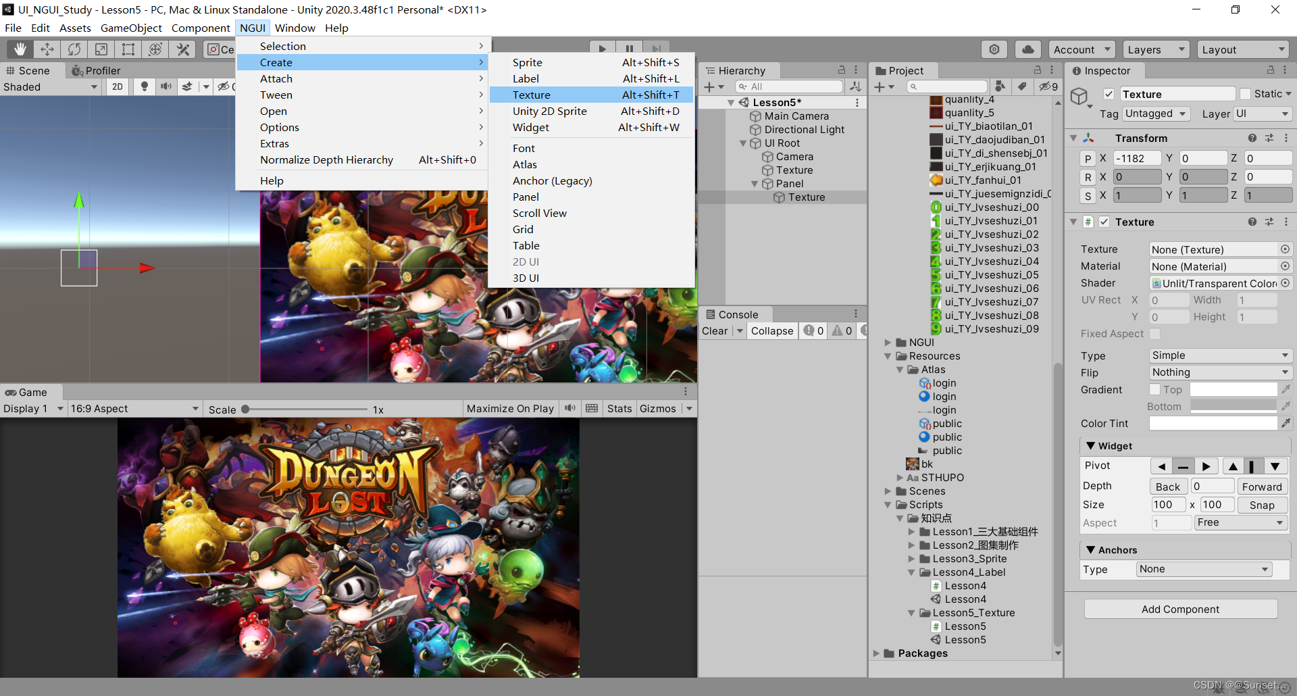This screenshot has width=1297, height=696.
Task: Toggle the Fixed Aspect checkbox
Action: 1155,334
